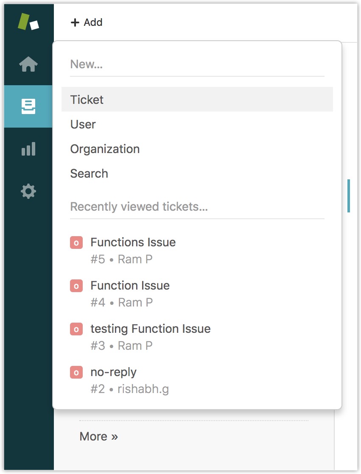The width and height of the screenshot is (361, 474).
Task: Click open status badge of Functions Issue
Action: coord(76,243)
